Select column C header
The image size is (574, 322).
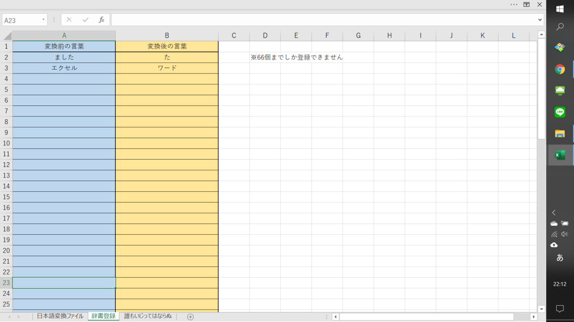pos(234,36)
